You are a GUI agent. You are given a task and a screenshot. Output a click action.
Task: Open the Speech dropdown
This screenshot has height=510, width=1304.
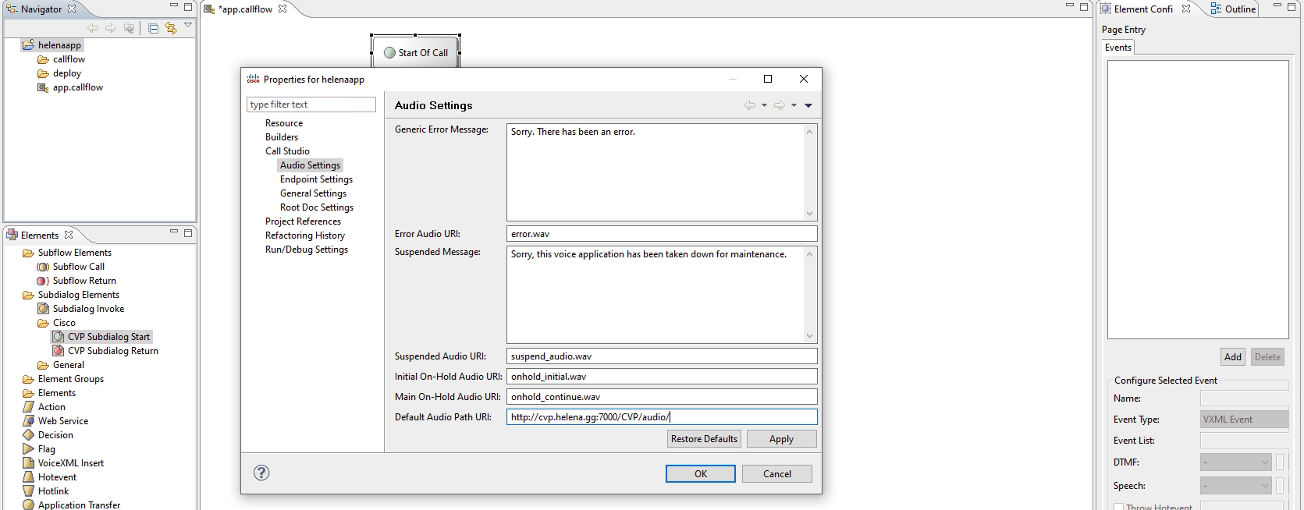pyautogui.click(x=1236, y=486)
